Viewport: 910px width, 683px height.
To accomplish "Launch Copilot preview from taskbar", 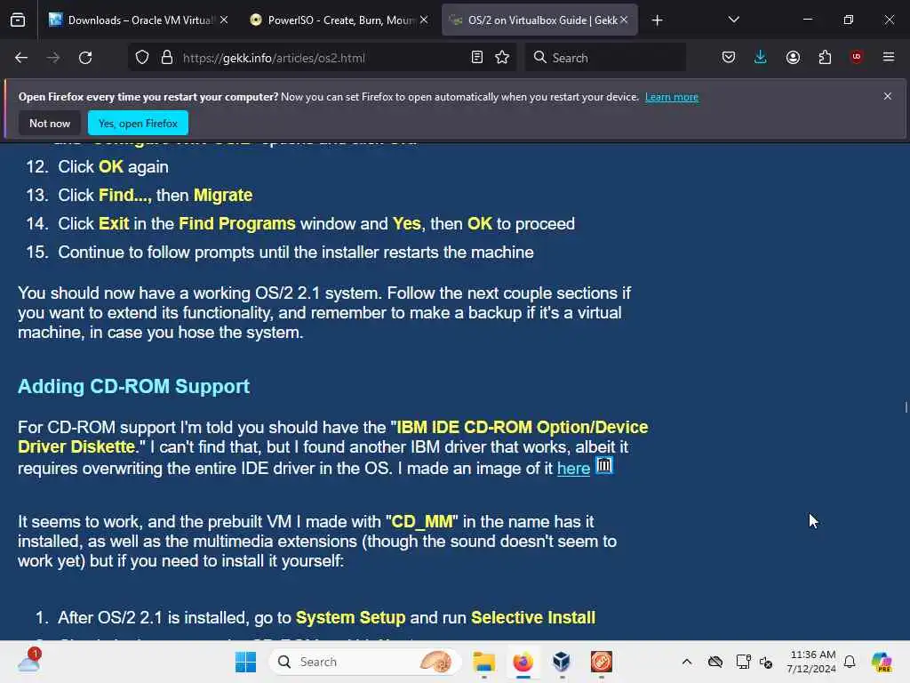I will [882, 662].
